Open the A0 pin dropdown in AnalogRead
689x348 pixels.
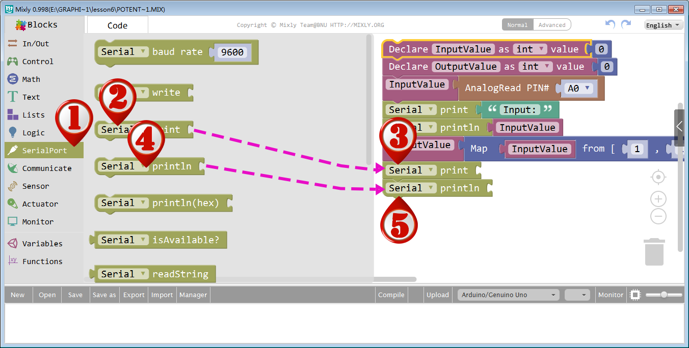pyautogui.click(x=579, y=89)
